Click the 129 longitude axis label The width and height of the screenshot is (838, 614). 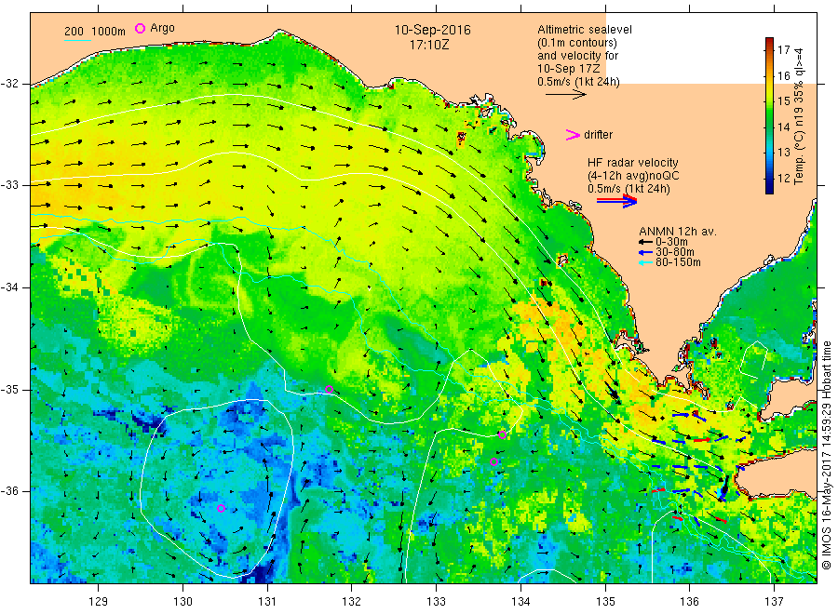[99, 602]
